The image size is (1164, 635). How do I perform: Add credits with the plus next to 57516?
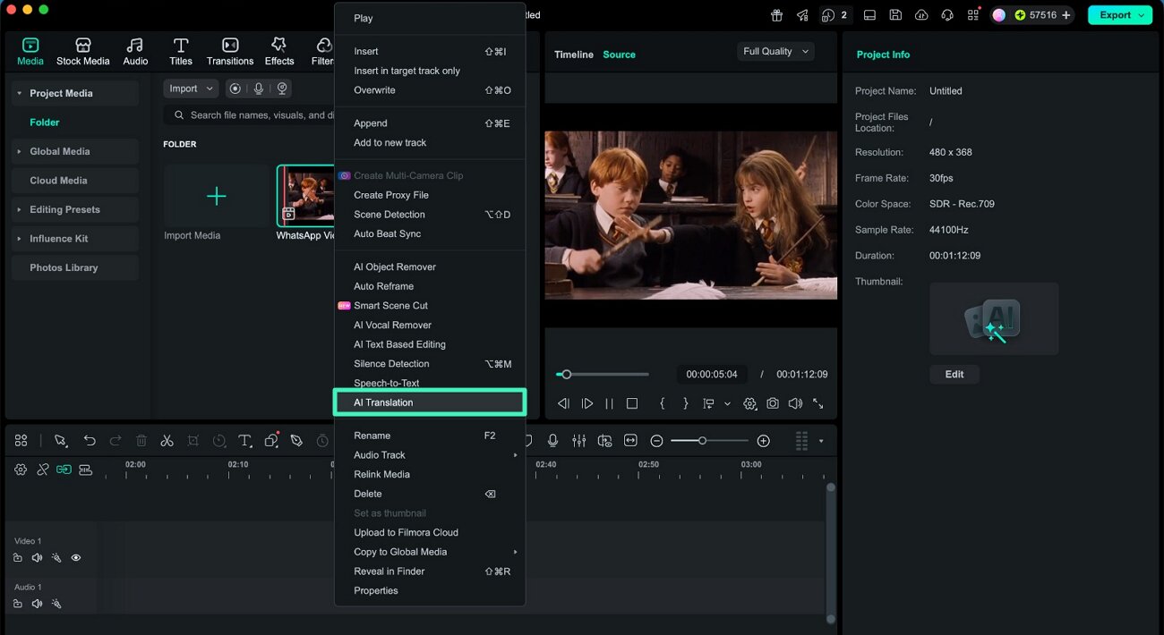pos(1066,15)
